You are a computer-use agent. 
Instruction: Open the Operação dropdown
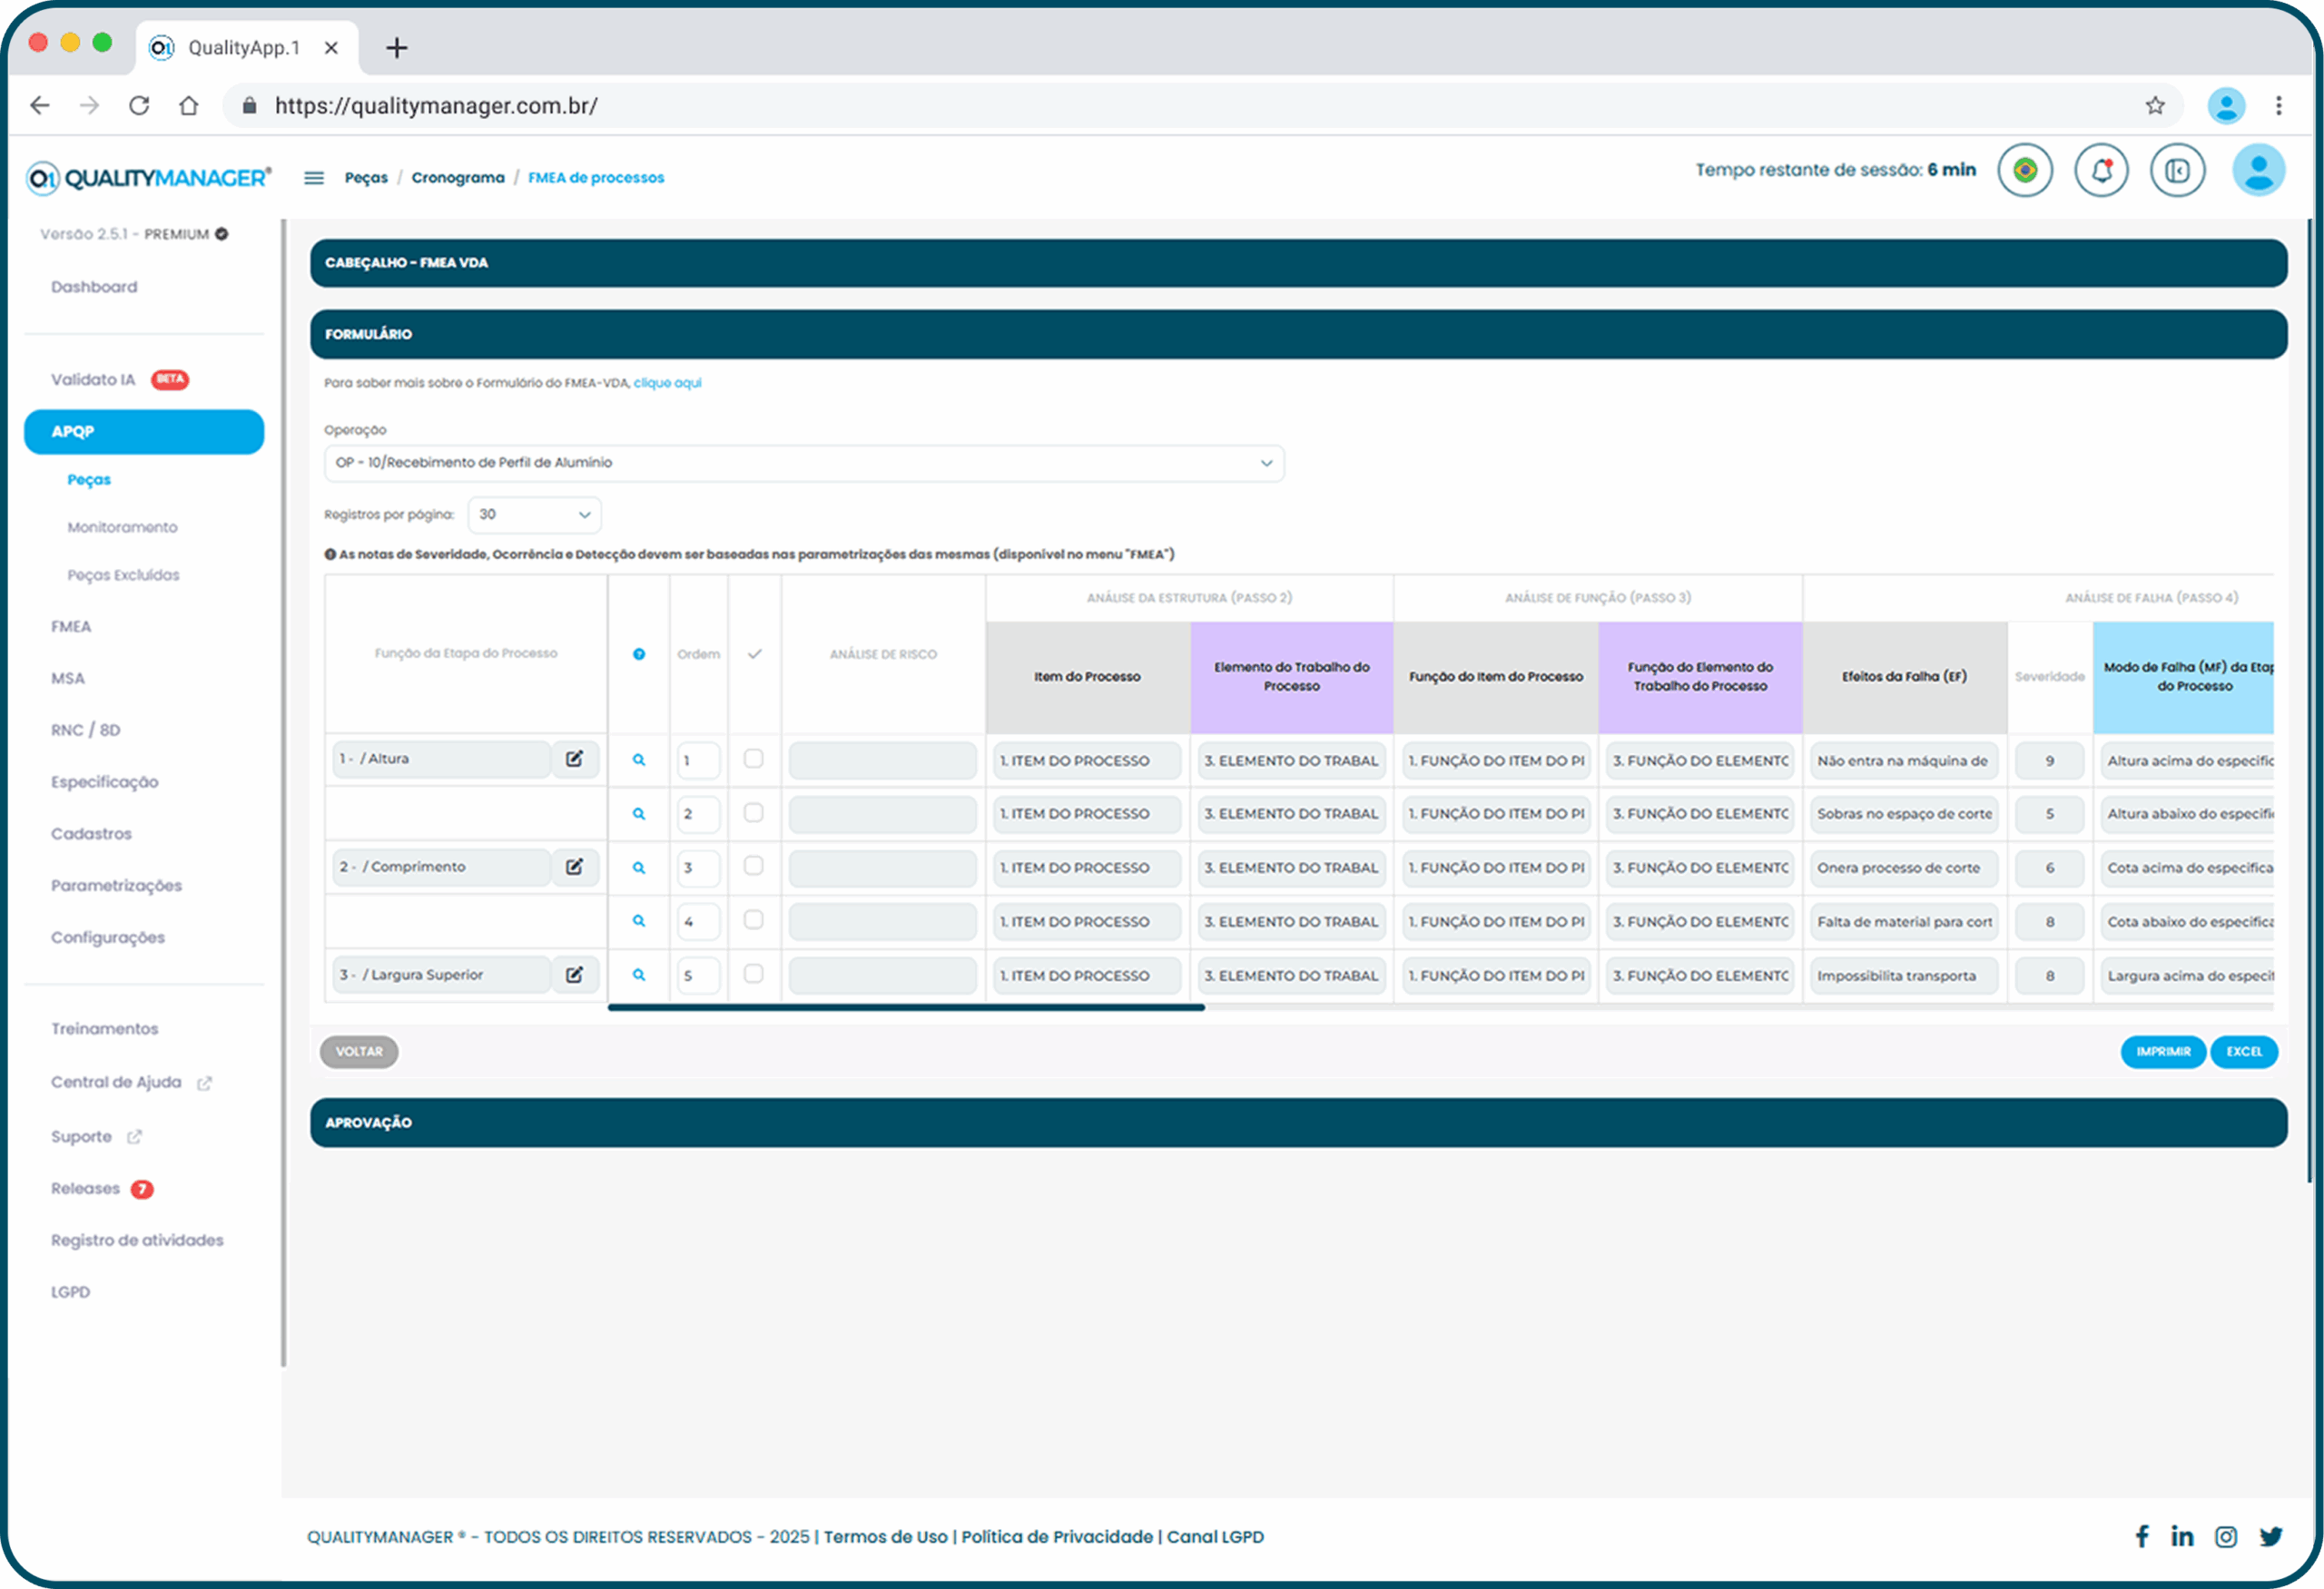point(804,463)
